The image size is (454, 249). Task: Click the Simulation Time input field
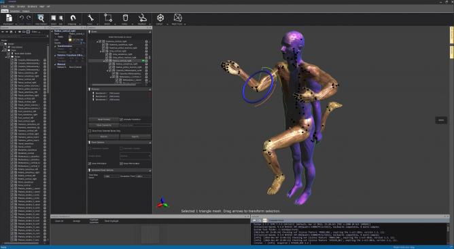click(x=143, y=176)
